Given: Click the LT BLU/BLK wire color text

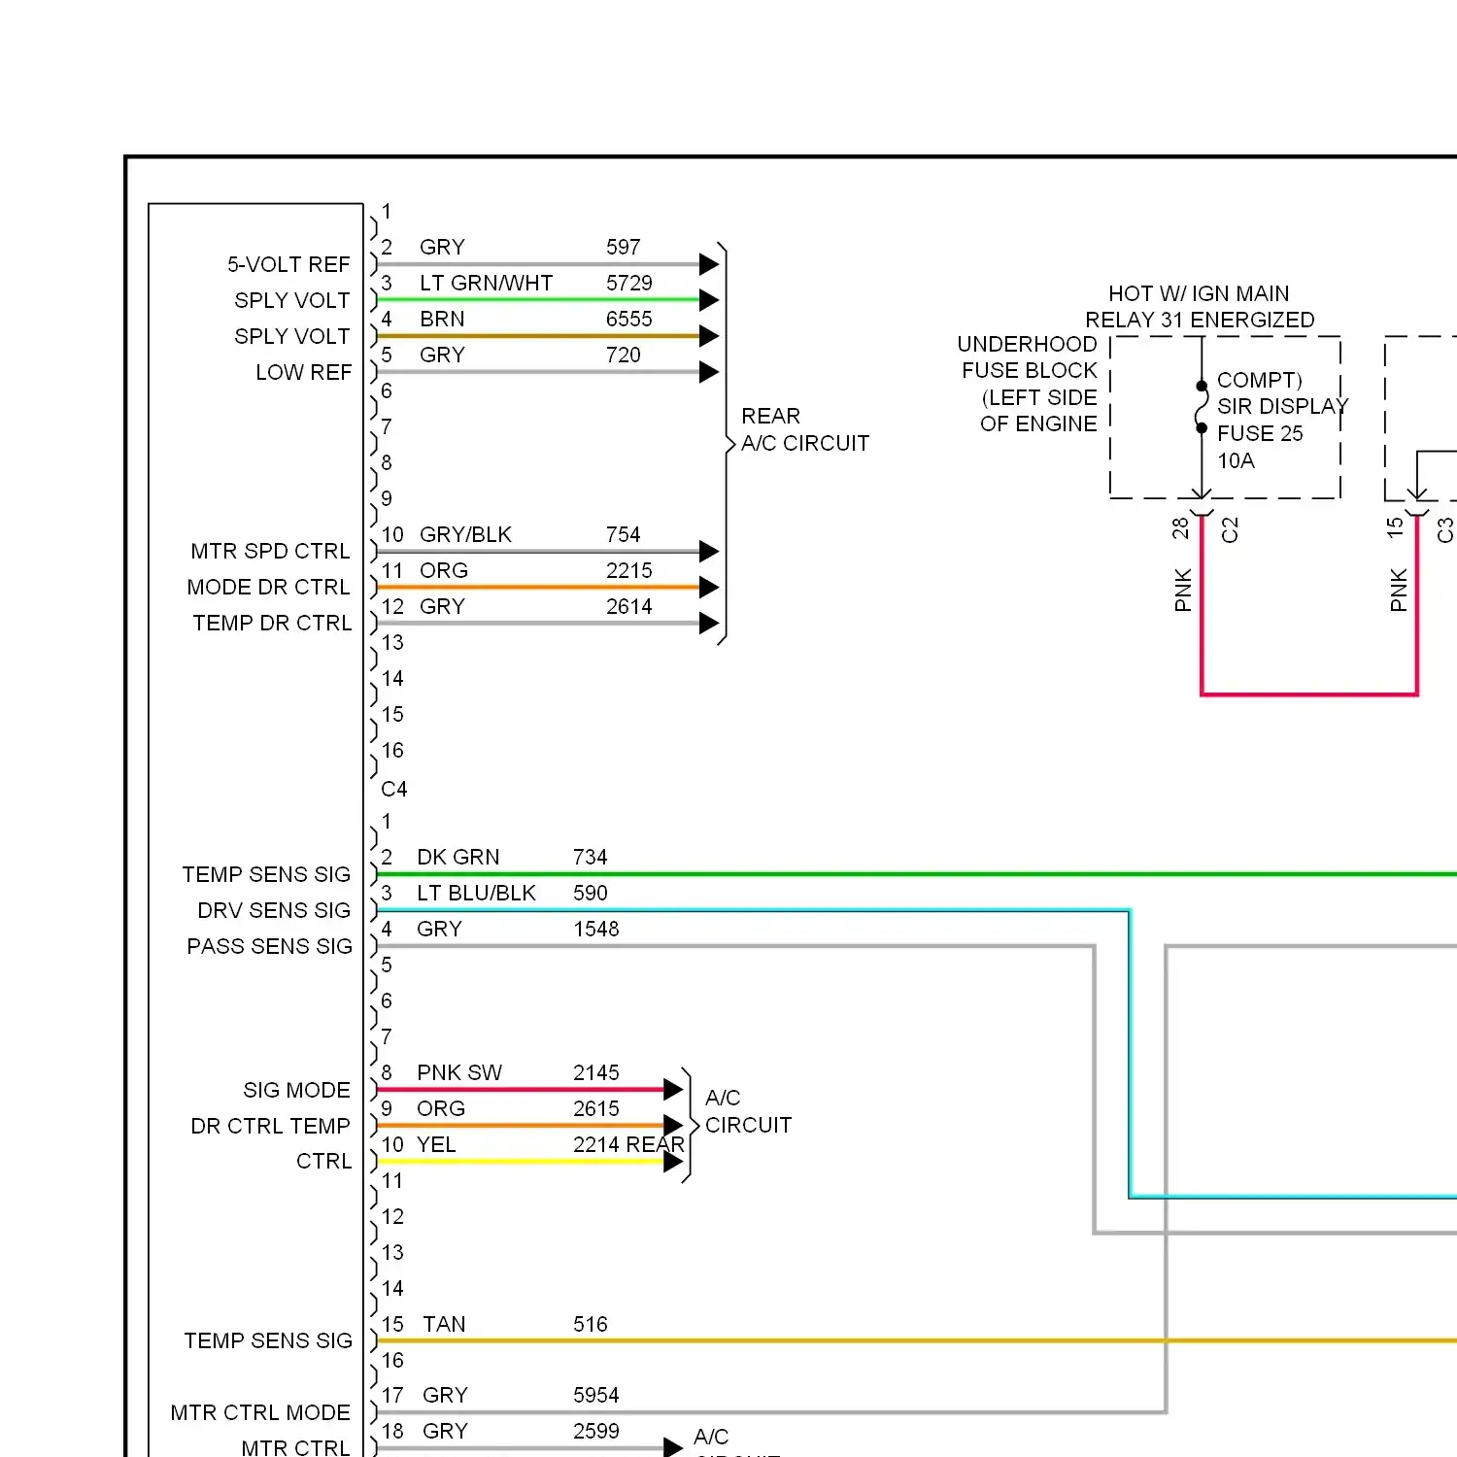Looking at the screenshot, I should pos(476,894).
